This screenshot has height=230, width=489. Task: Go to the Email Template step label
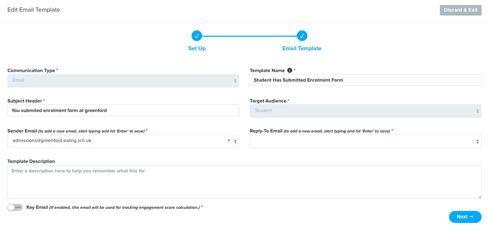(x=302, y=48)
